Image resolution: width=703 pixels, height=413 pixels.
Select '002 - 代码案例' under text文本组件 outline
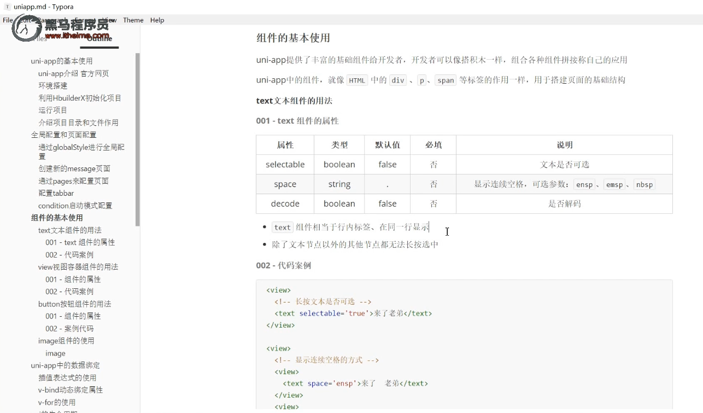click(69, 255)
